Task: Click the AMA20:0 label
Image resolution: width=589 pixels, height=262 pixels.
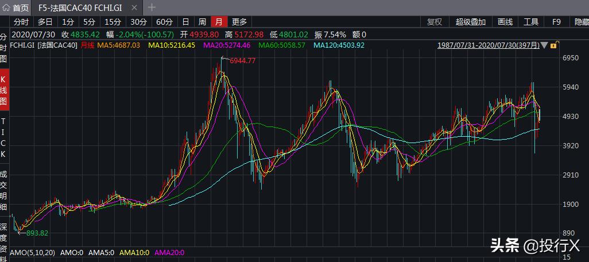Action: pos(169,253)
